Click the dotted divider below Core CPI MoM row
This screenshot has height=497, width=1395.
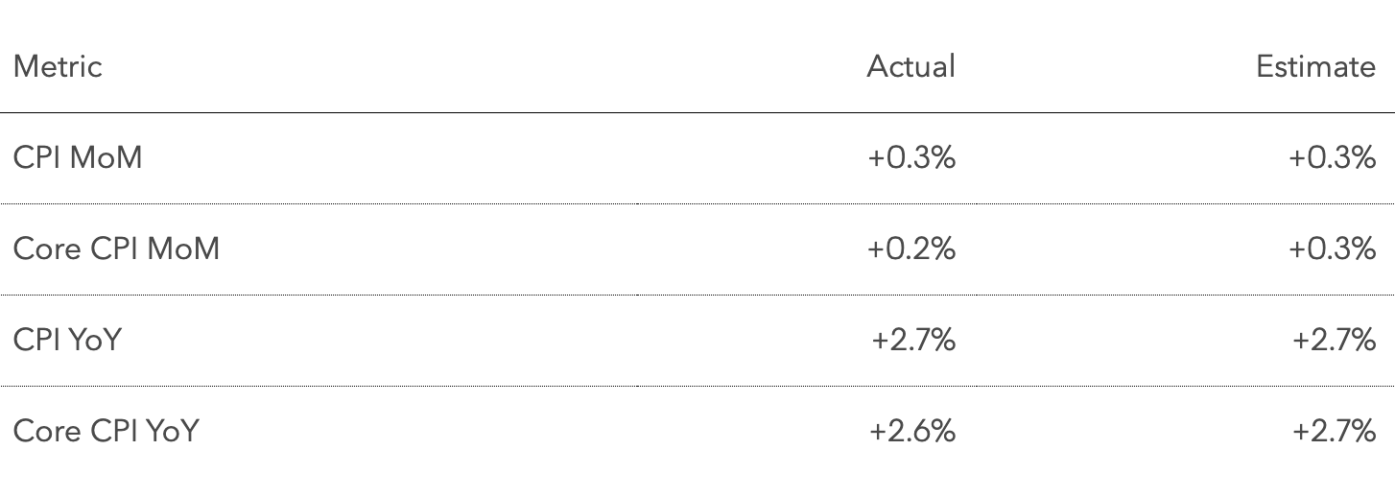(697, 295)
